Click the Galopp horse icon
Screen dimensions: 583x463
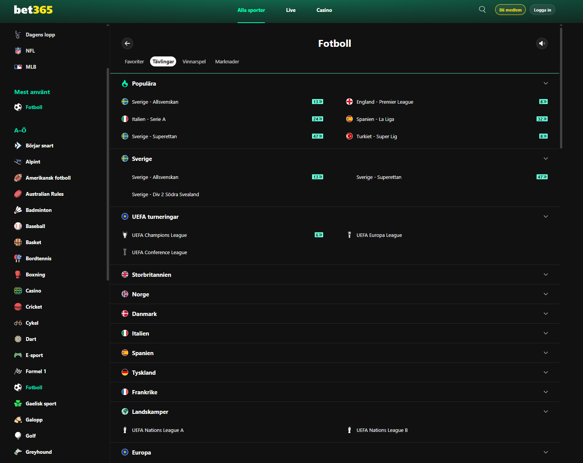(18, 420)
